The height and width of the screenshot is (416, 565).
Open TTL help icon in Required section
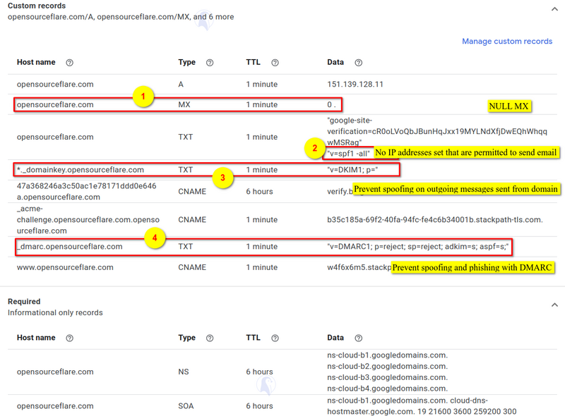(x=275, y=338)
